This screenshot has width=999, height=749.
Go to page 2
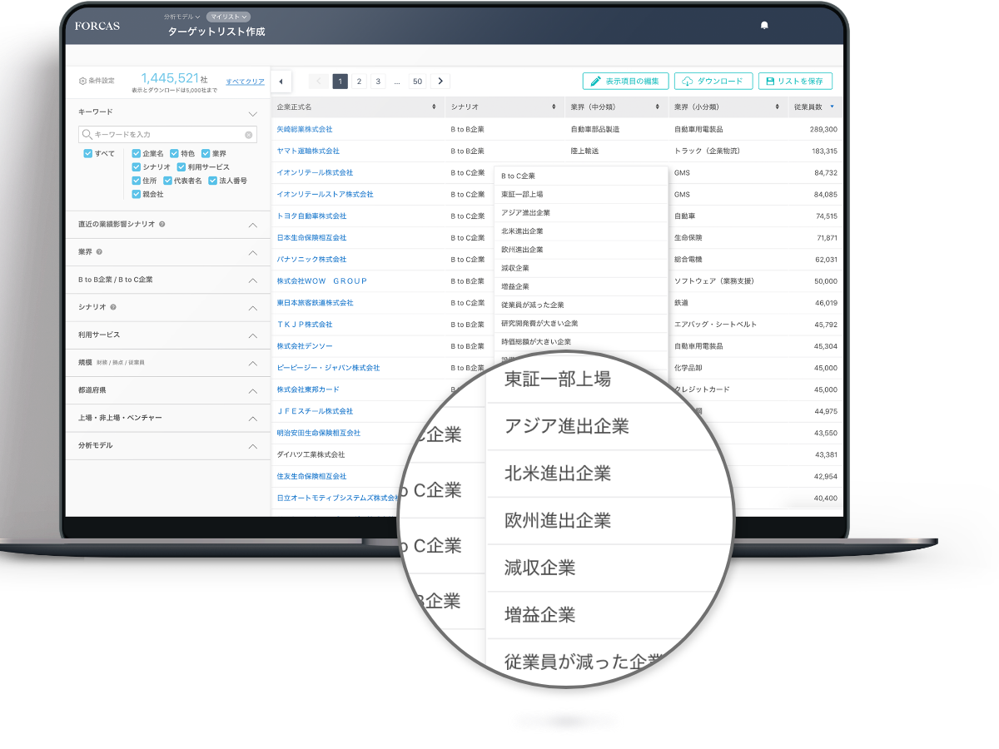[359, 81]
